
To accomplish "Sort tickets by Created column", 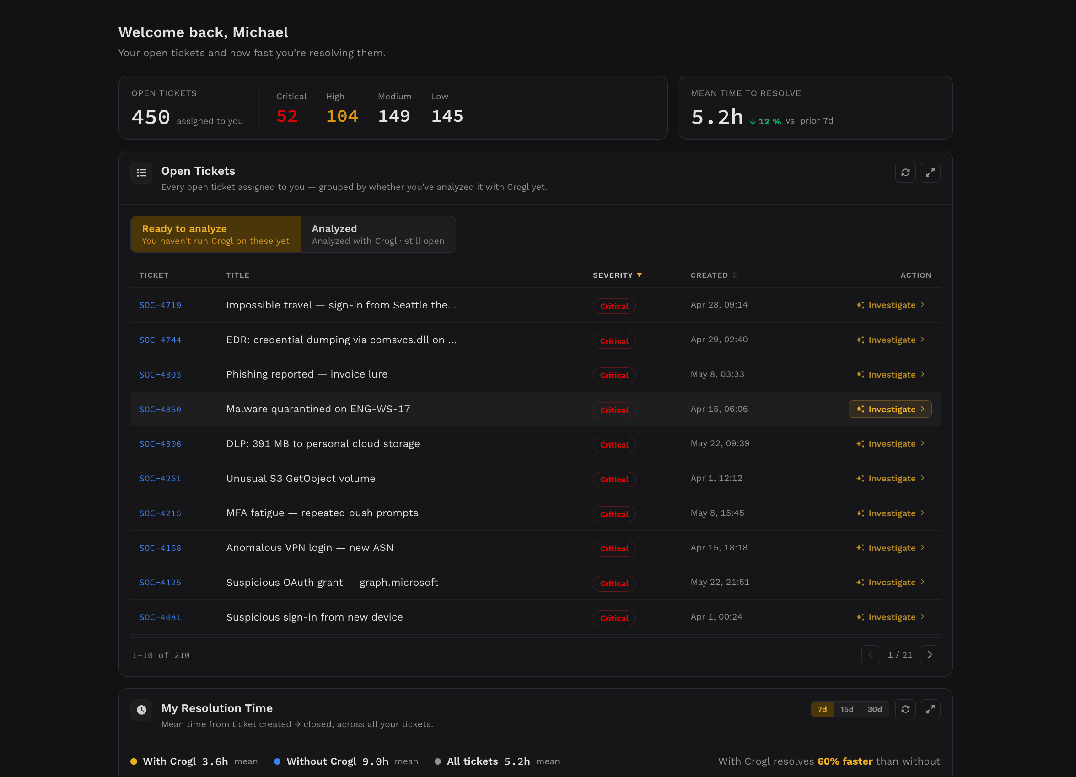I will point(714,275).
